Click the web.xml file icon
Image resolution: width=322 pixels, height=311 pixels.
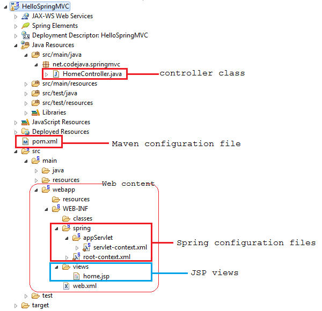[x=66, y=286]
